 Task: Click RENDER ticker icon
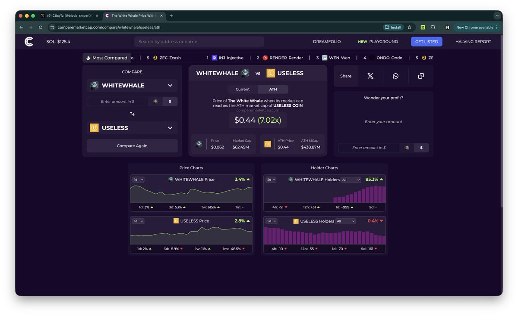pos(265,58)
